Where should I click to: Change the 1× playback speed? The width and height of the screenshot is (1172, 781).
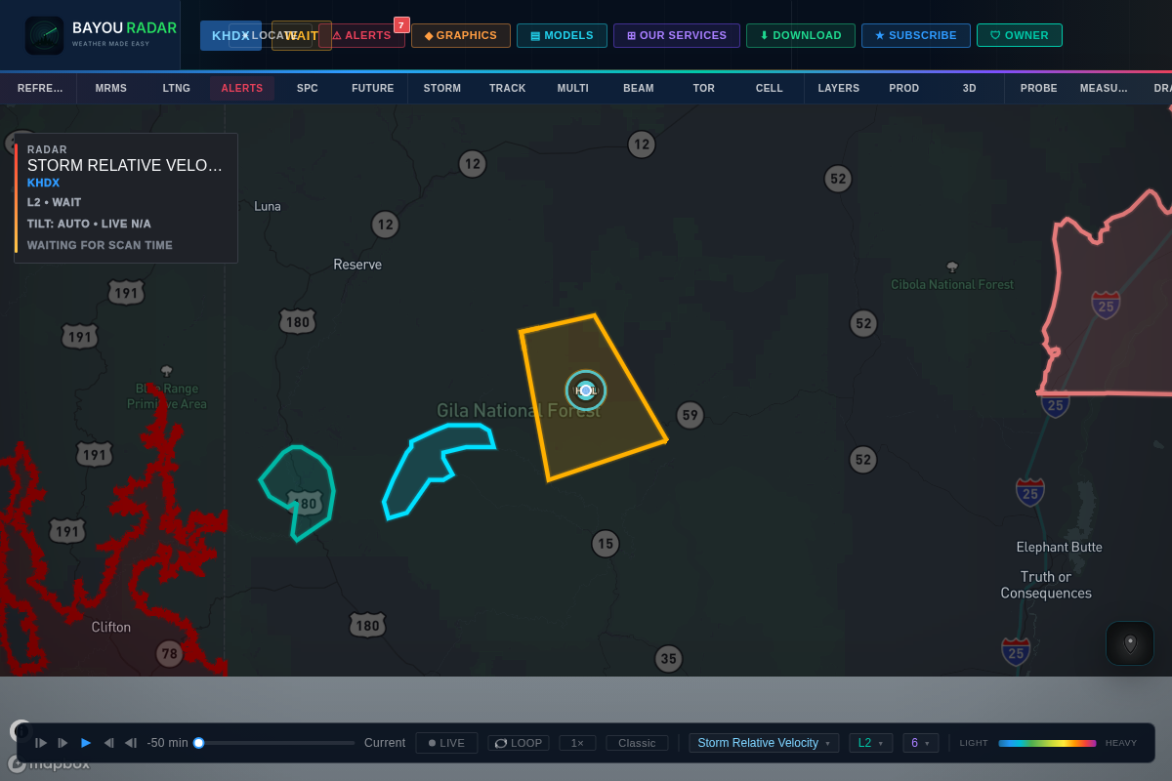577,743
